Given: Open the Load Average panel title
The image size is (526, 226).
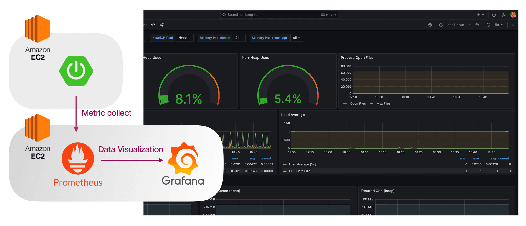Looking at the screenshot, I should pyautogui.click(x=293, y=115).
